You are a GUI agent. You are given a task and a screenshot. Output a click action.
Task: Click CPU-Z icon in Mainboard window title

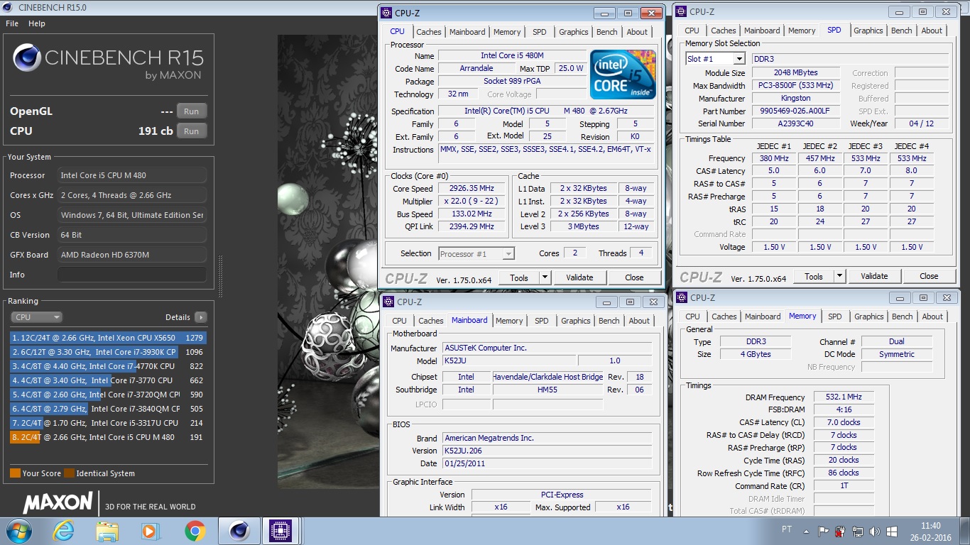388,302
